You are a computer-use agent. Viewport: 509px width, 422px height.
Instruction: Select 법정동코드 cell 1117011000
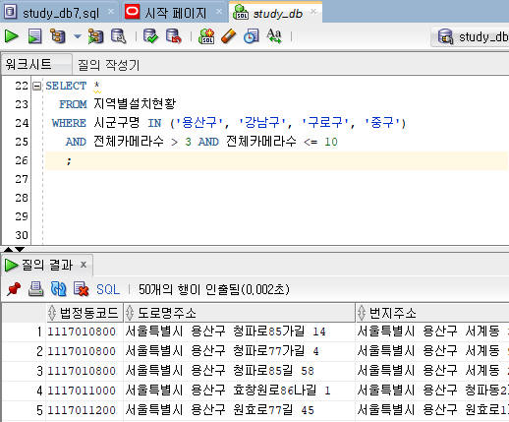pos(85,391)
